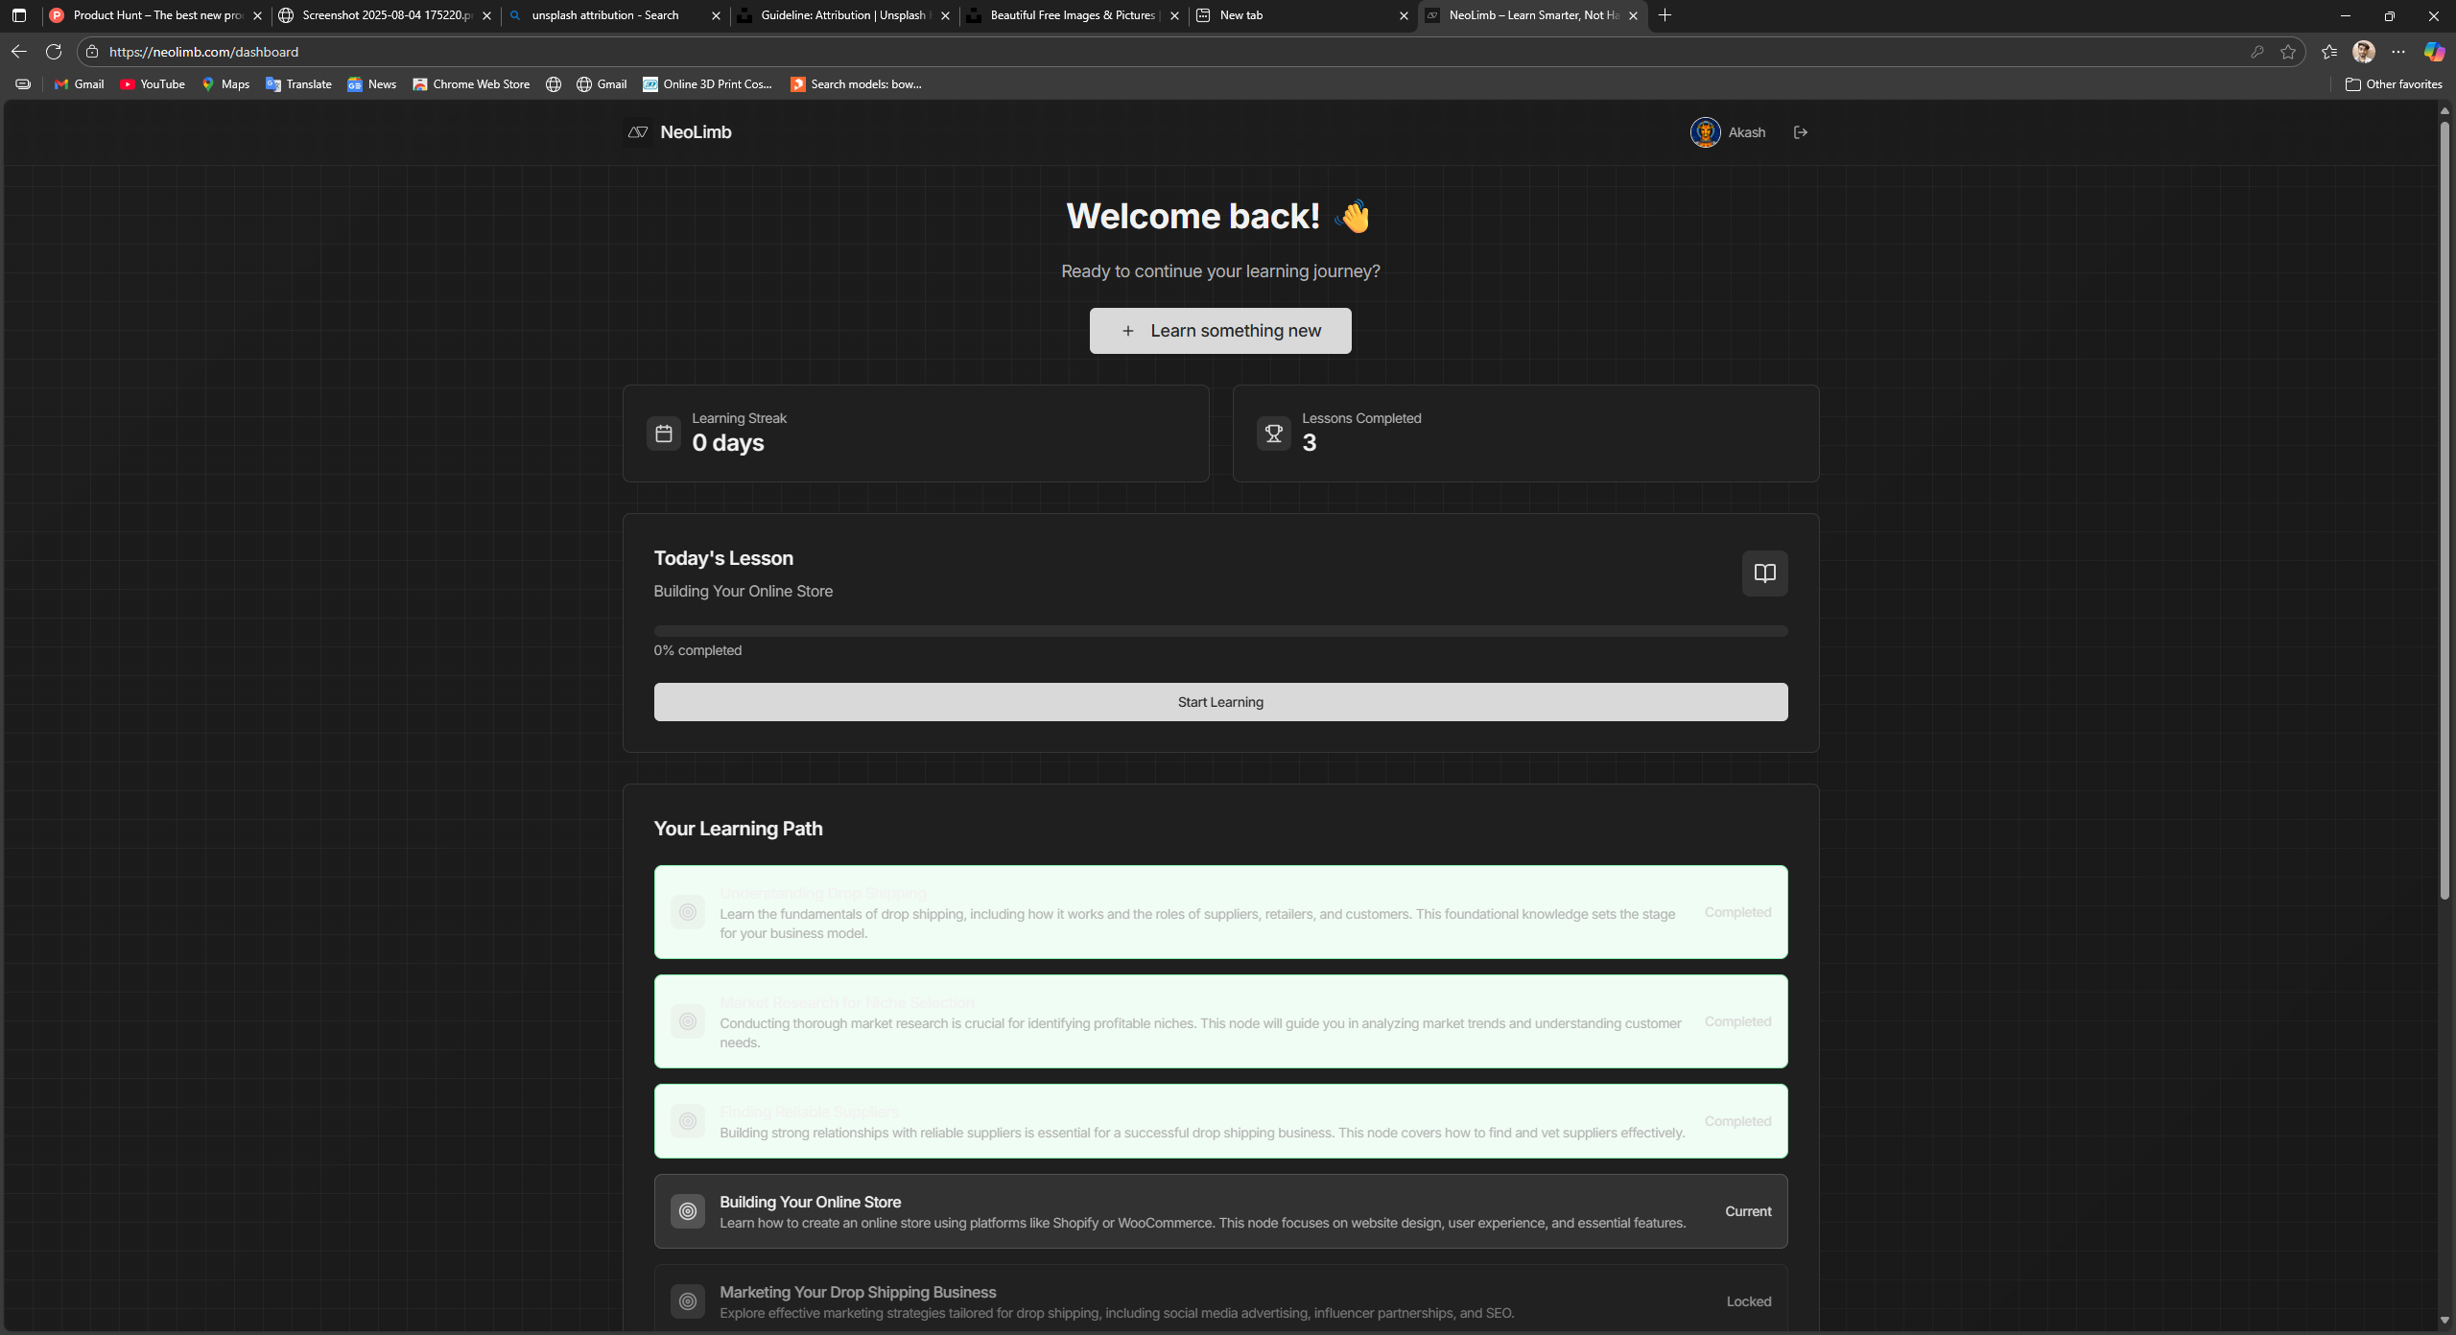This screenshot has width=2456, height=1335.
Task: Click the trophy icon for Lessons Completed
Action: (x=1273, y=433)
